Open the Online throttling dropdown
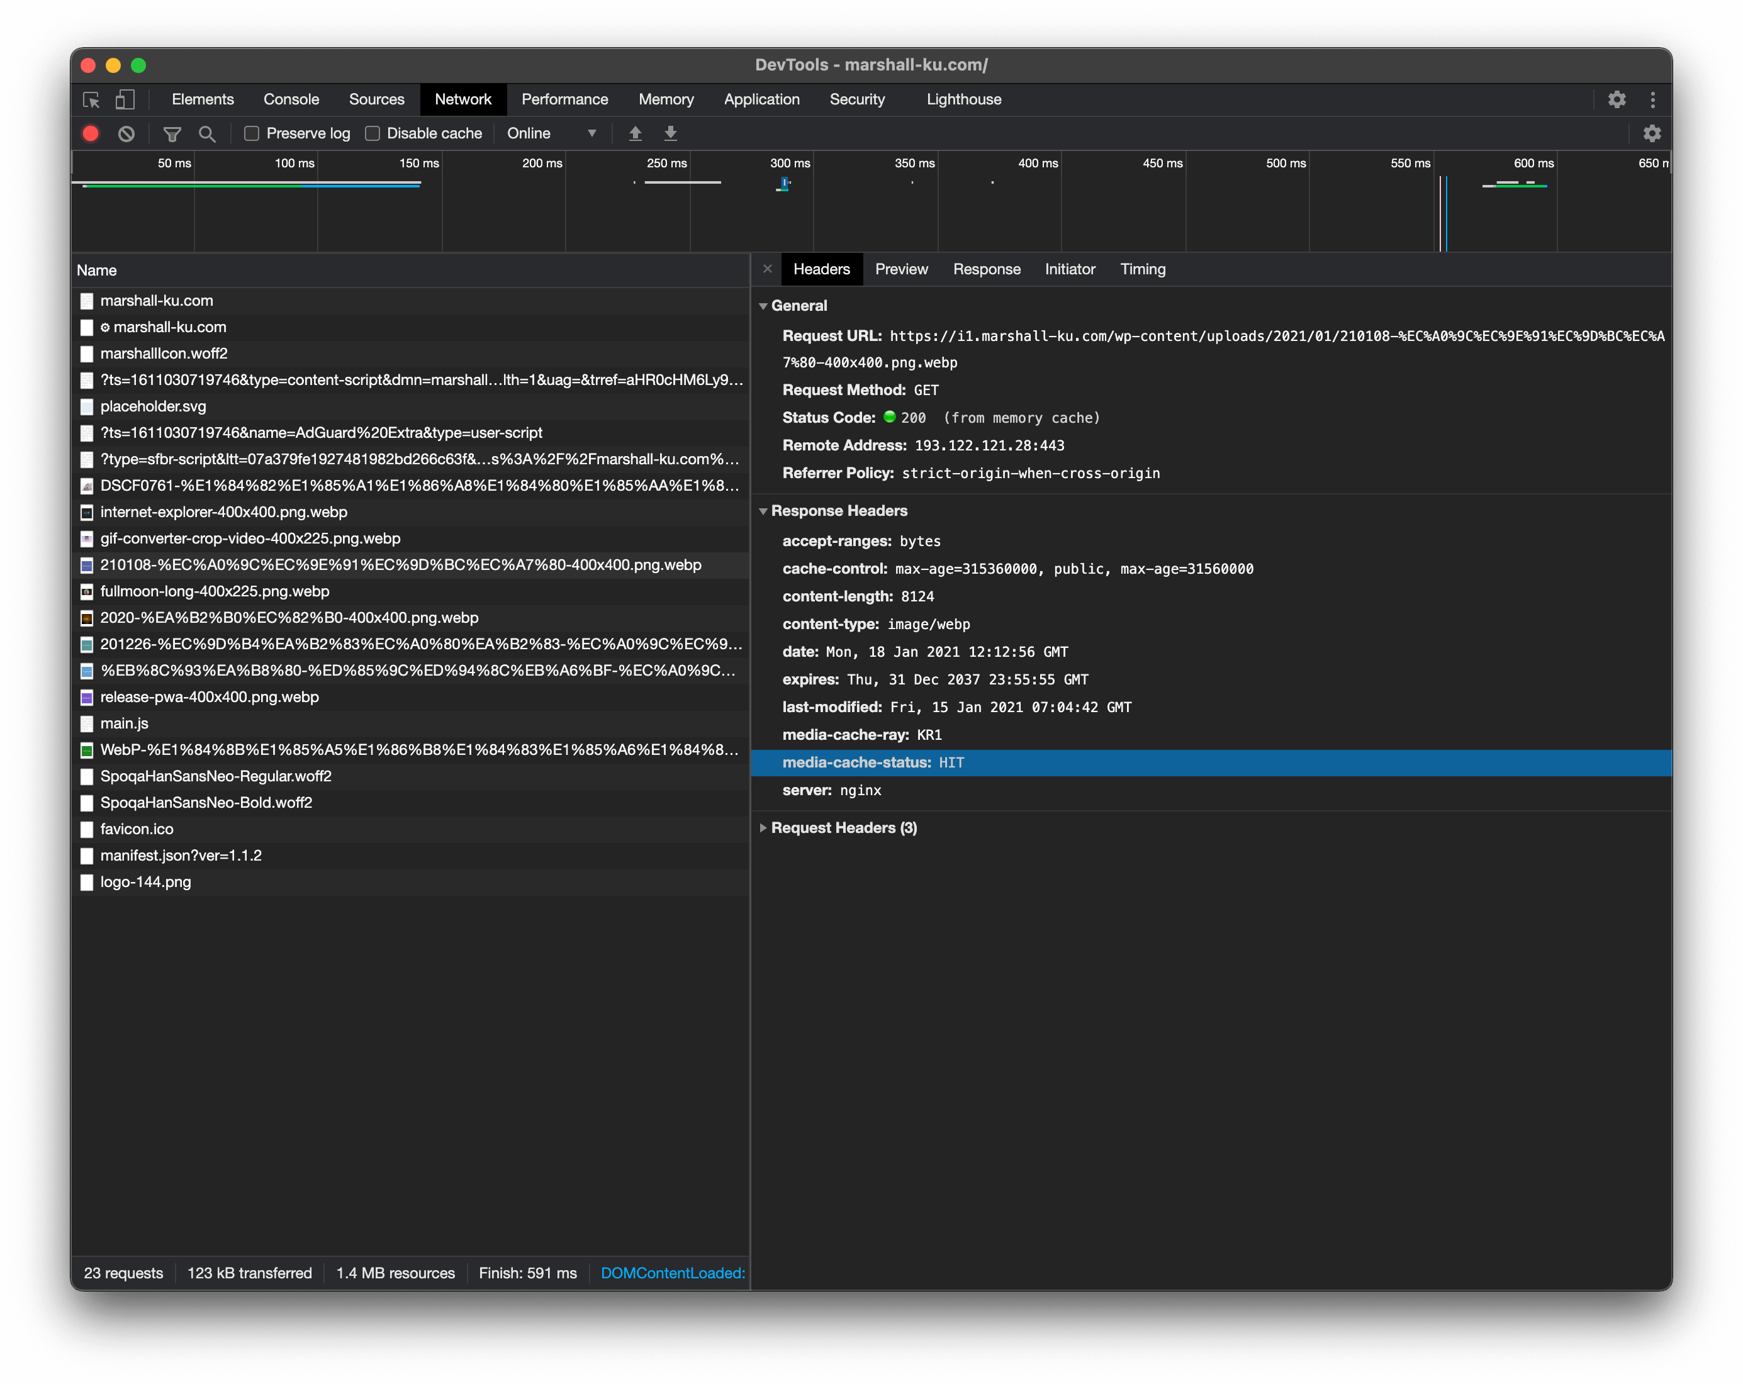Viewport: 1743px width, 1384px height. click(x=551, y=133)
